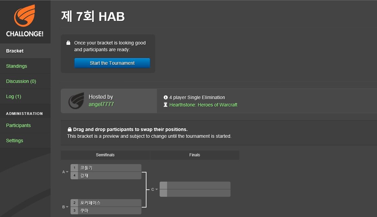Click the host avatar logo
377x217 pixels.
[76, 101]
